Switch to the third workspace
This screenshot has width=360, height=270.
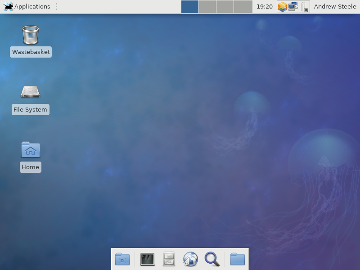[x=225, y=7]
